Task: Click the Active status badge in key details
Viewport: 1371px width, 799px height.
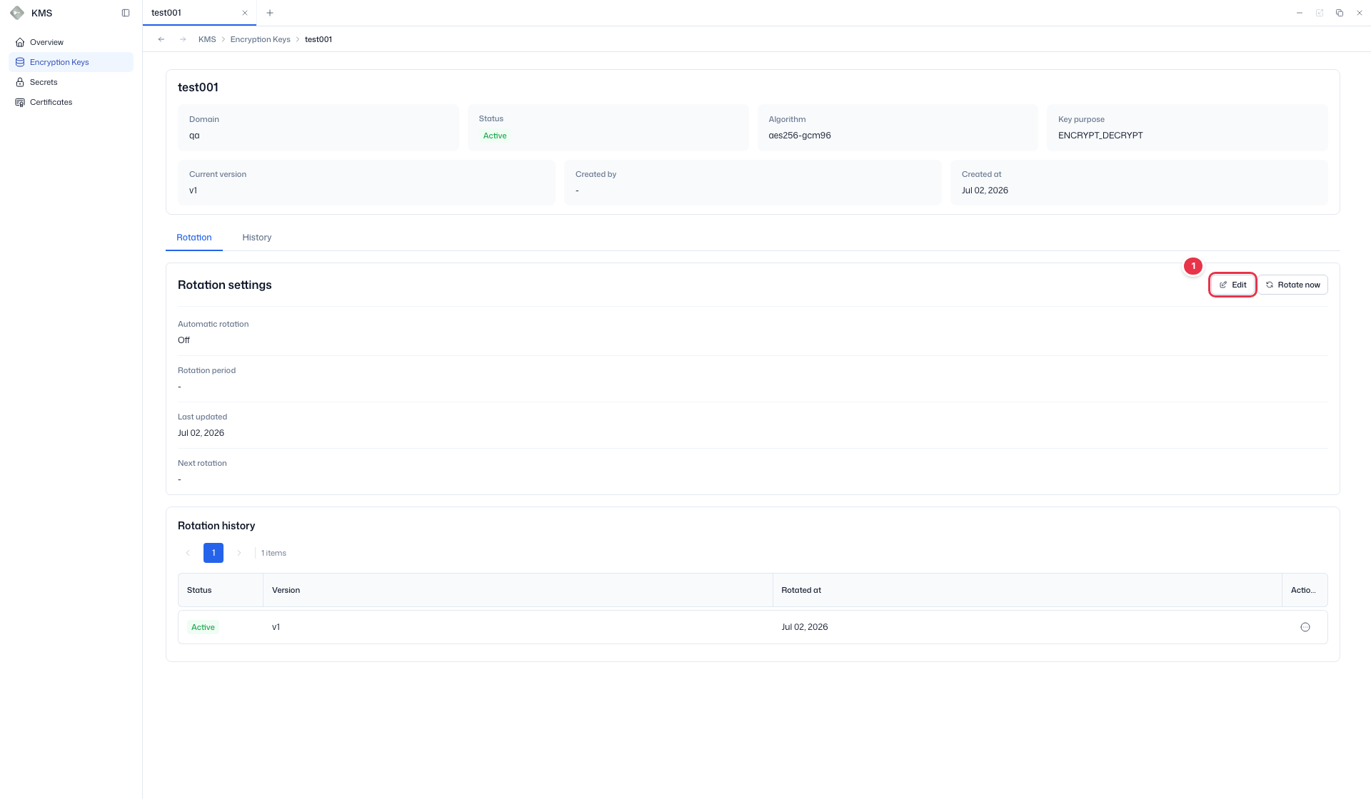Action: pyautogui.click(x=495, y=136)
